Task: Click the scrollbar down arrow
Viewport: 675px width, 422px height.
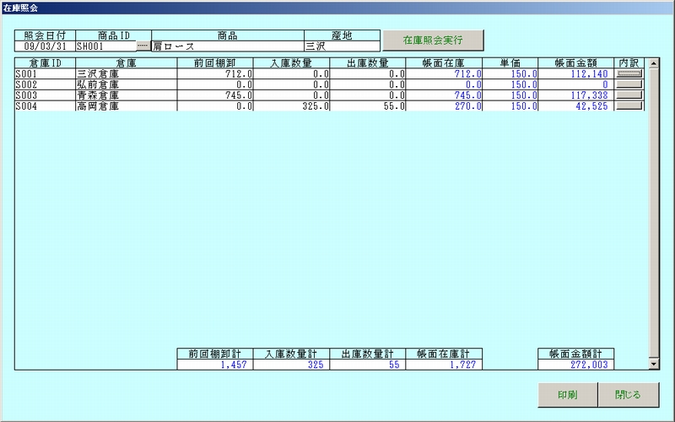Action: point(652,364)
